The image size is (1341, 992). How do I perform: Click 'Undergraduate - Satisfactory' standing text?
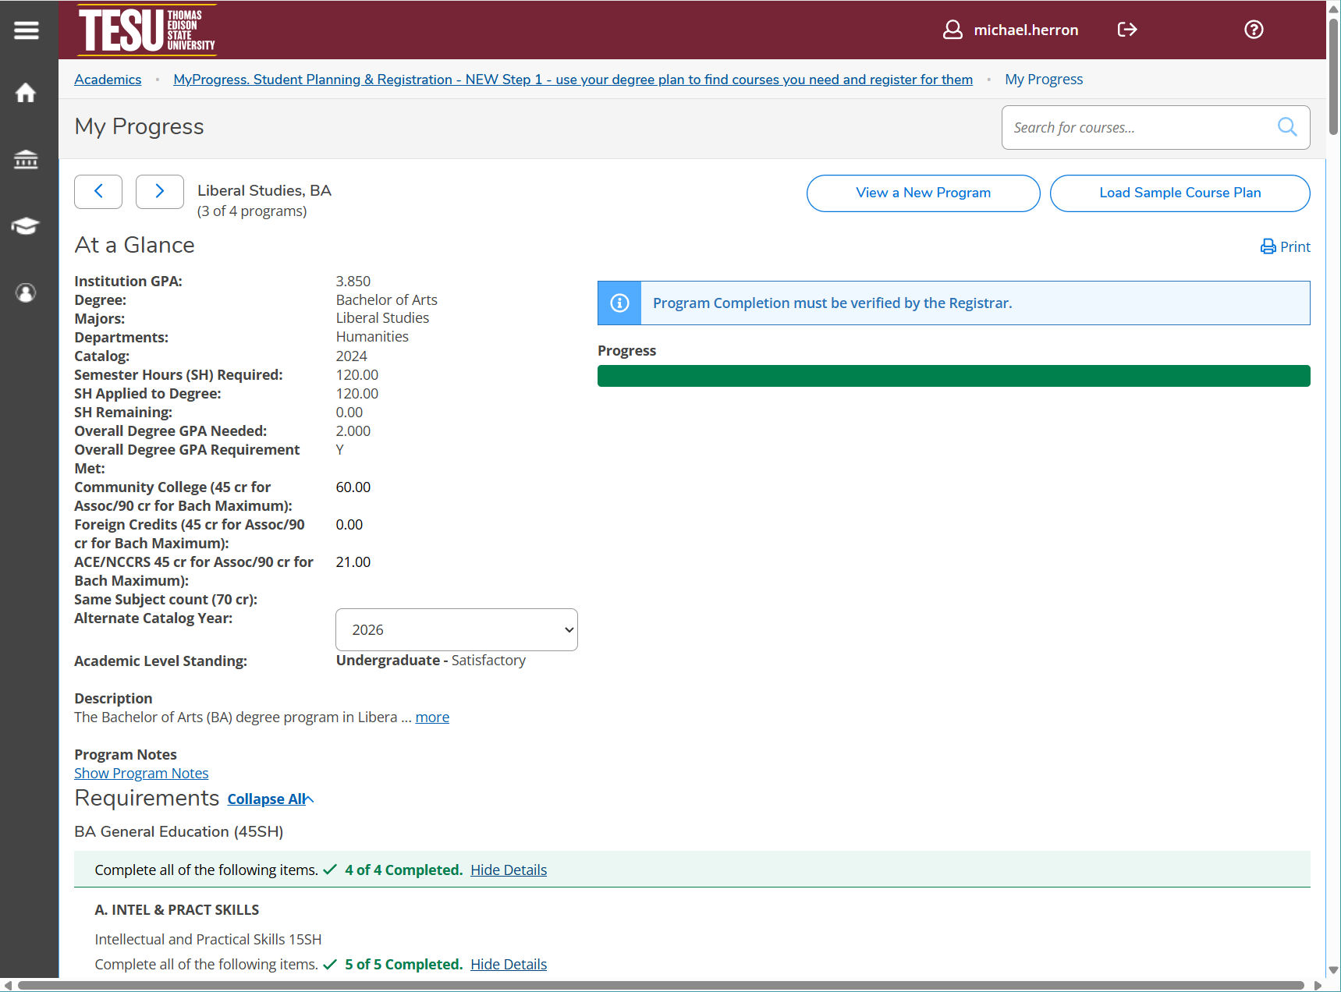[x=431, y=660]
